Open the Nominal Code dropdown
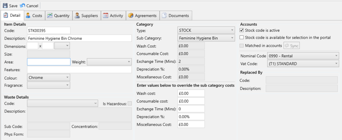This screenshot has height=140, width=342. coord(303,56)
